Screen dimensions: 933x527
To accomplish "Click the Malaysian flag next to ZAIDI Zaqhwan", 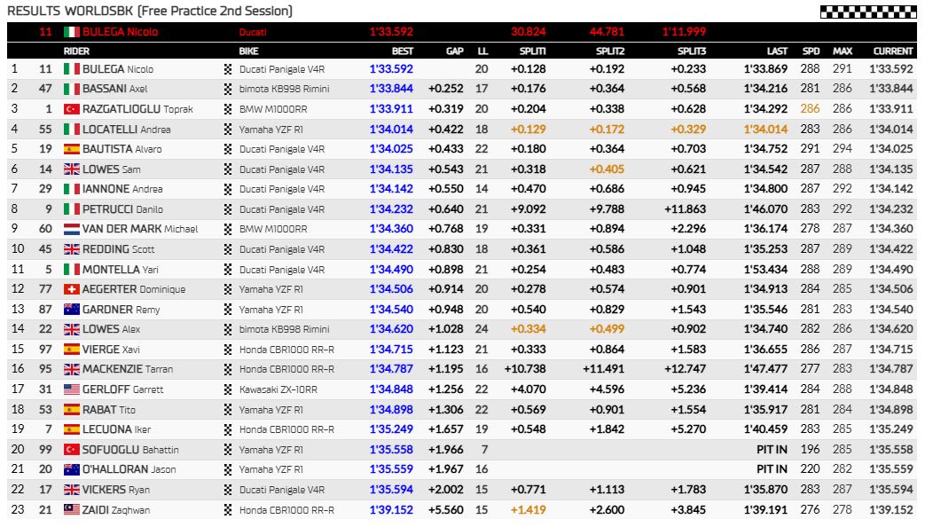I will tap(72, 510).
